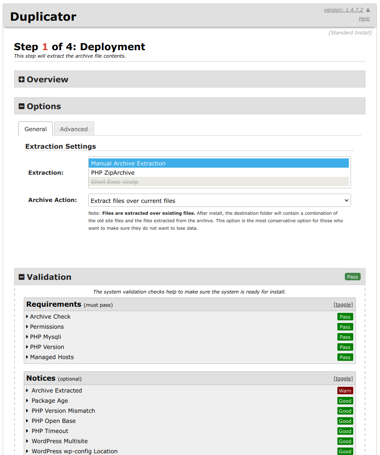Click the Pass badge for Managed Hosts
380x455 pixels.
[x=345, y=357]
